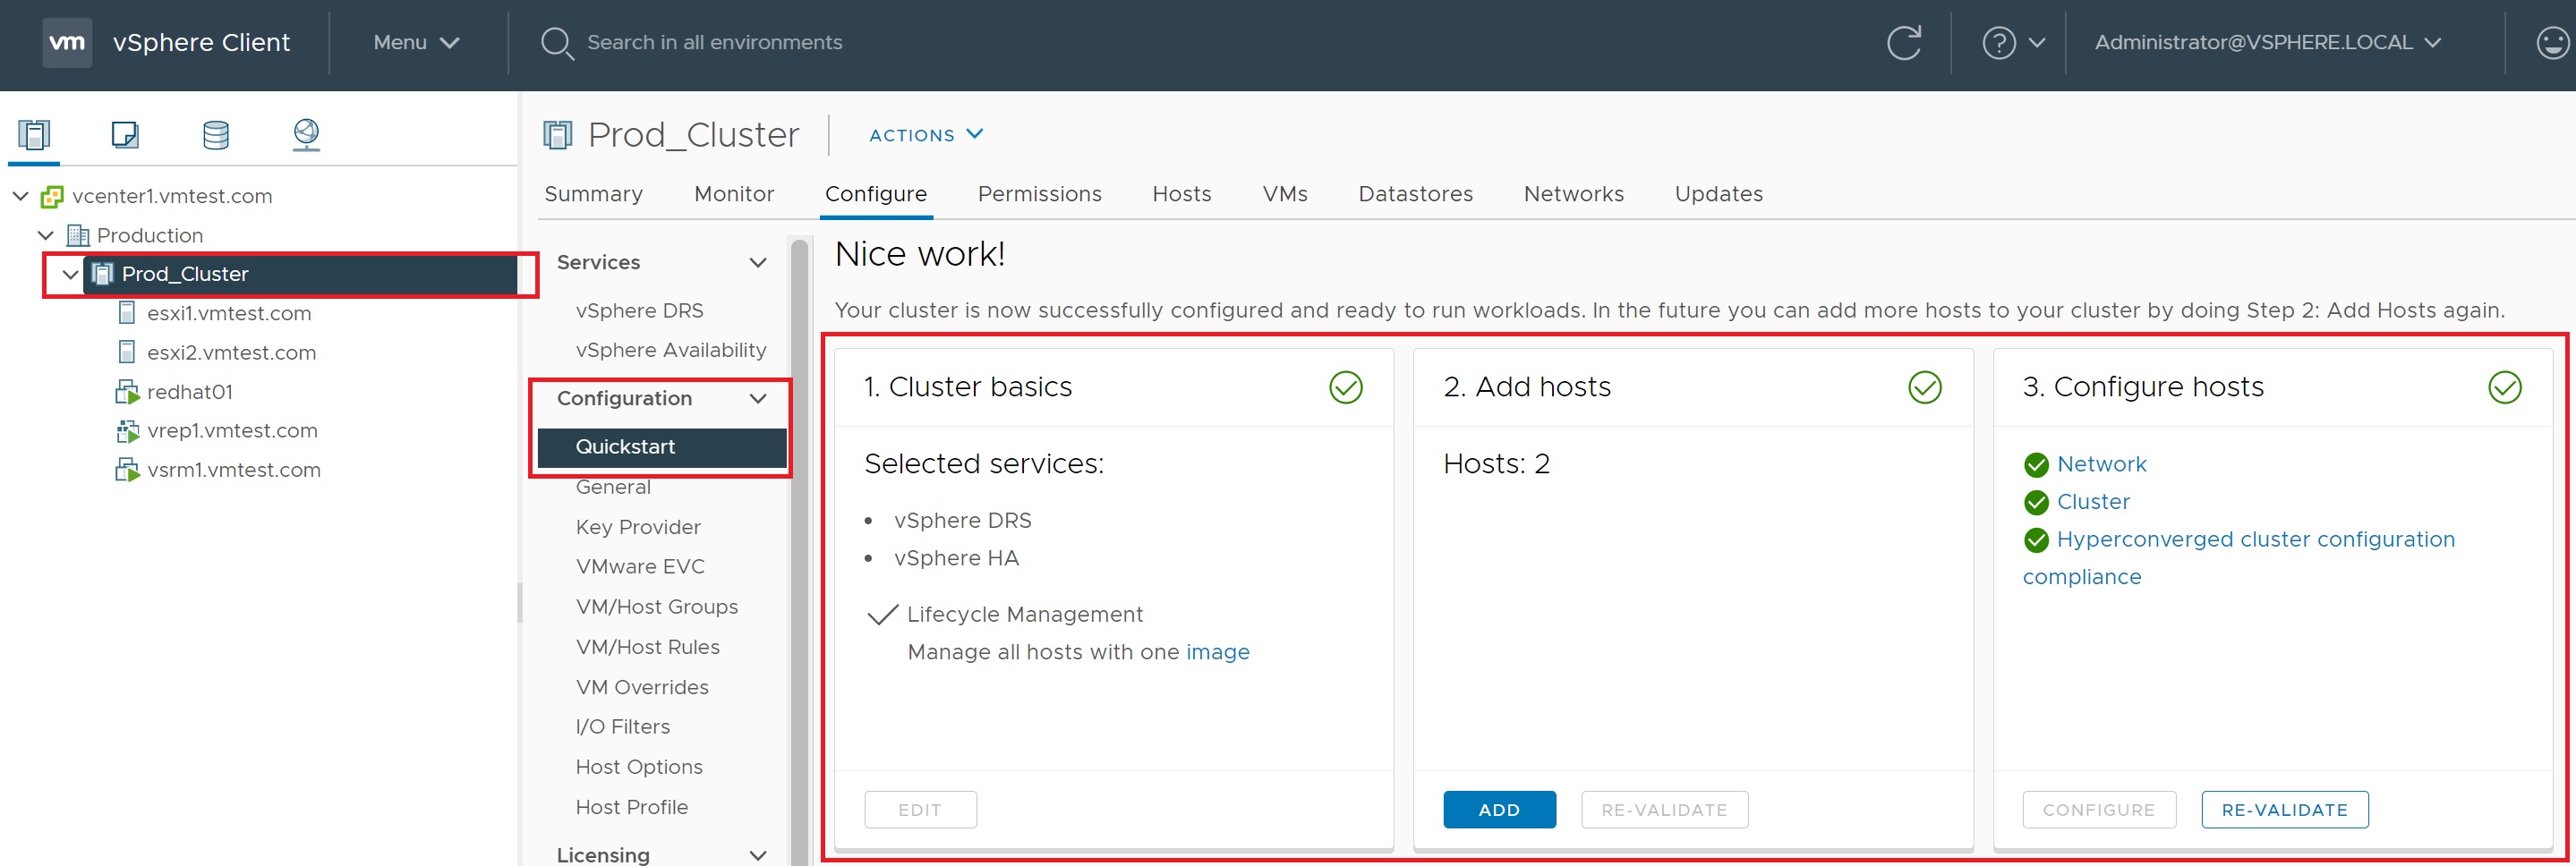This screenshot has height=866, width=2576.
Task: Click the smiley feedback icon
Action: point(2552,43)
